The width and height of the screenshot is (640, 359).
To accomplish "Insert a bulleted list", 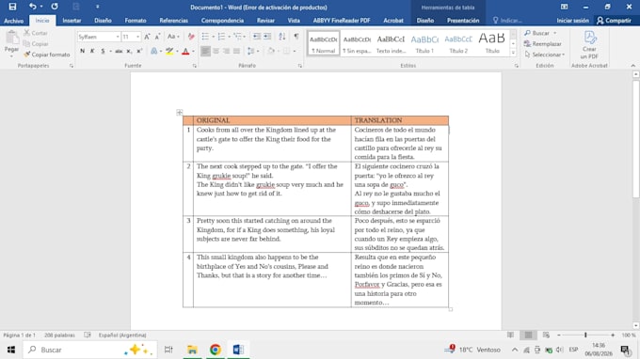I will [x=205, y=37].
